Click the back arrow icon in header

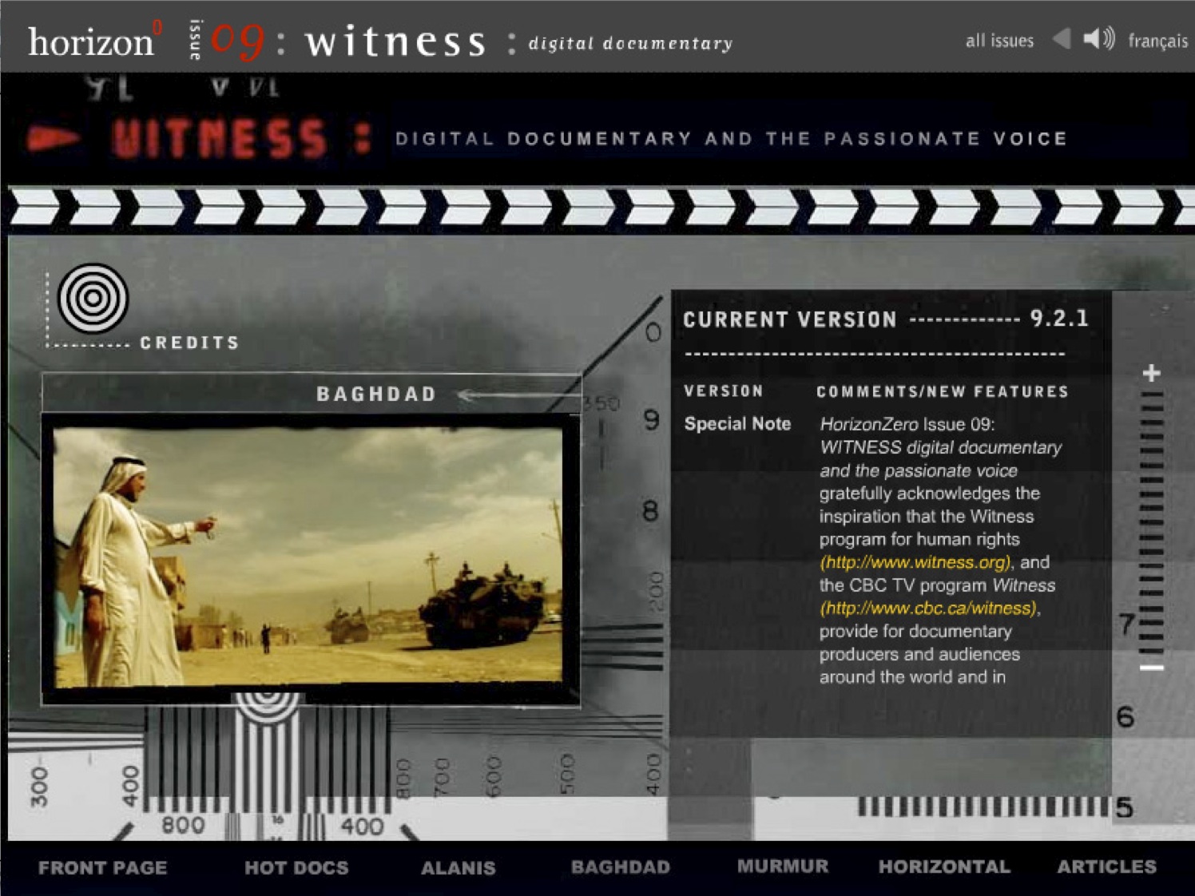(1062, 38)
